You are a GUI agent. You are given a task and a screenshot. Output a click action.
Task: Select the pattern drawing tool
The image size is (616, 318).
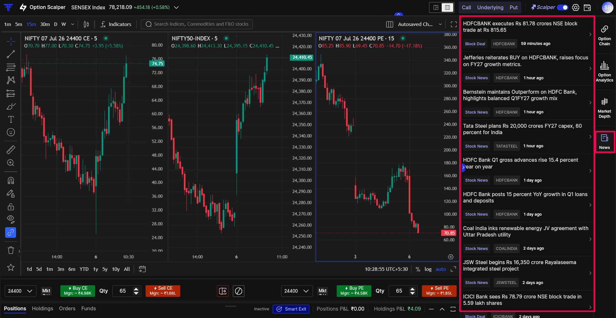tap(11, 80)
